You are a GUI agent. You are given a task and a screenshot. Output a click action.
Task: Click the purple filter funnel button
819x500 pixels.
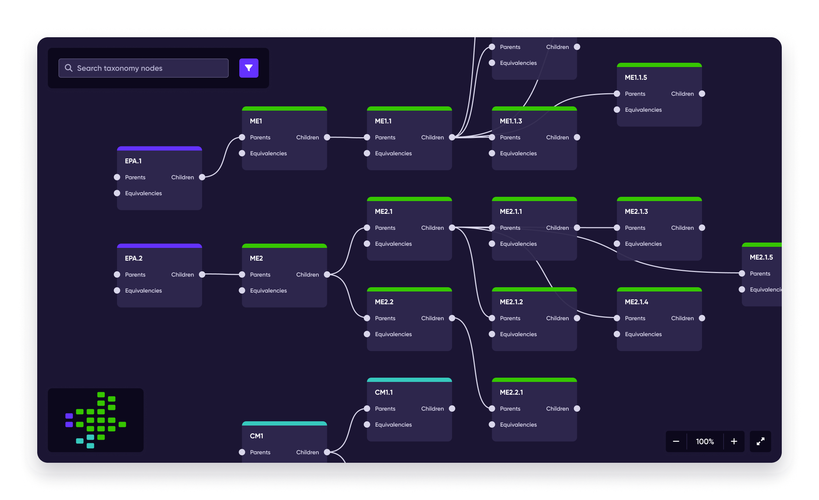point(249,68)
